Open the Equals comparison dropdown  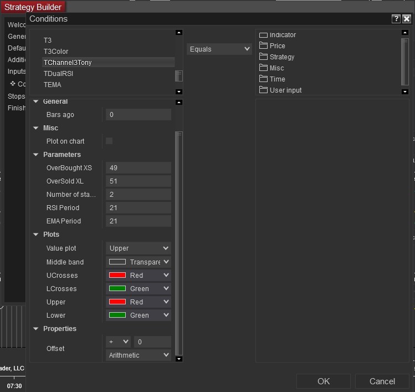(x=219, y=49)
